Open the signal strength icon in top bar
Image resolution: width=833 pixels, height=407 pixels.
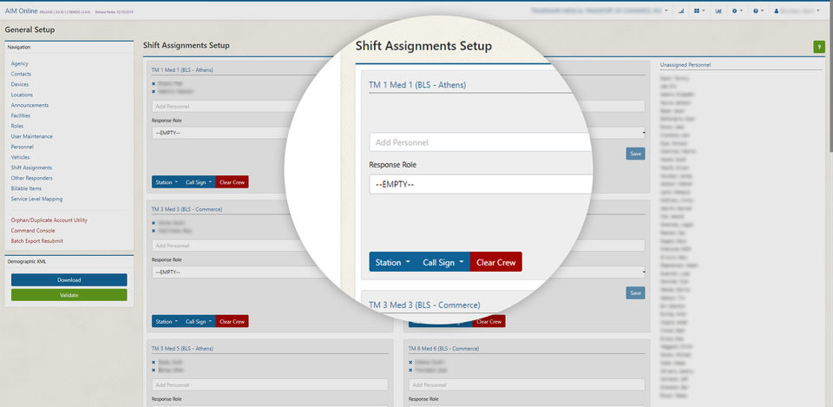[681, 10]
